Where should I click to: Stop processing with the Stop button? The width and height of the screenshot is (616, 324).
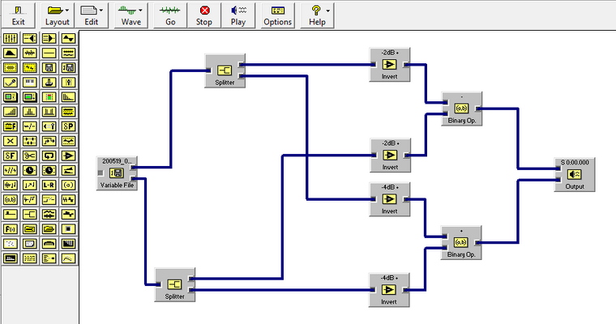click(204, 15)
